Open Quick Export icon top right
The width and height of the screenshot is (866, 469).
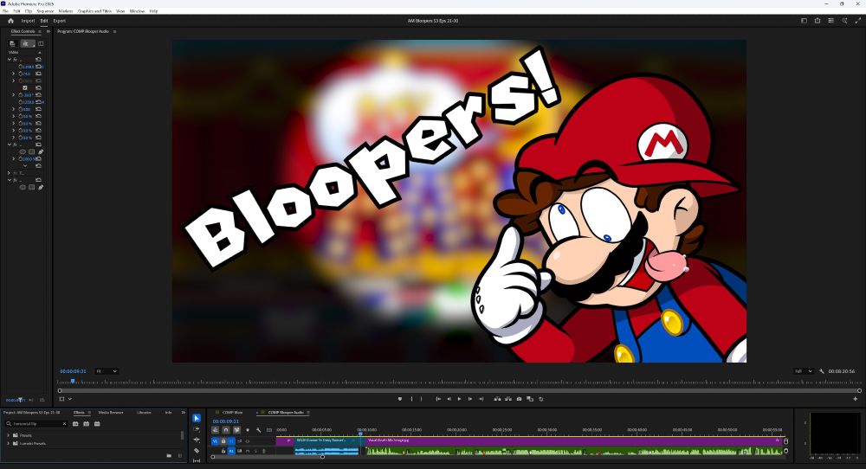point(818,21)
